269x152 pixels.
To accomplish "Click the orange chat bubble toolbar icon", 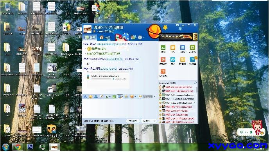I will pos(132,97).
